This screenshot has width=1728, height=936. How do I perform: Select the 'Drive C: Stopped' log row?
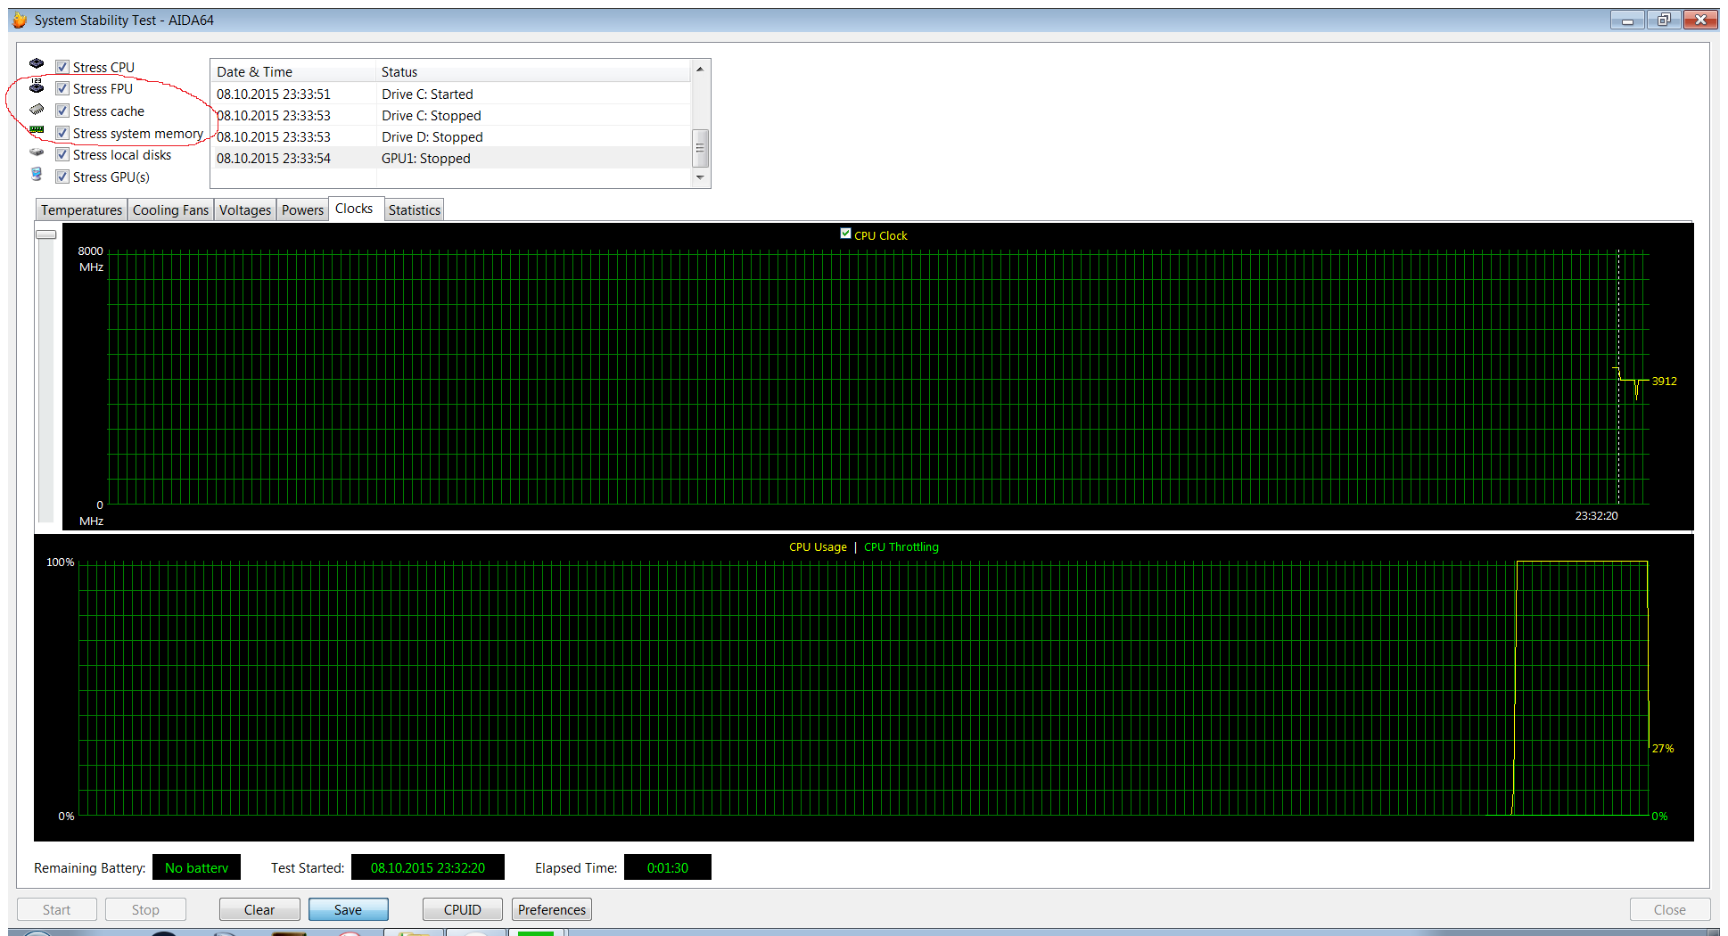[x=451, y=116]
